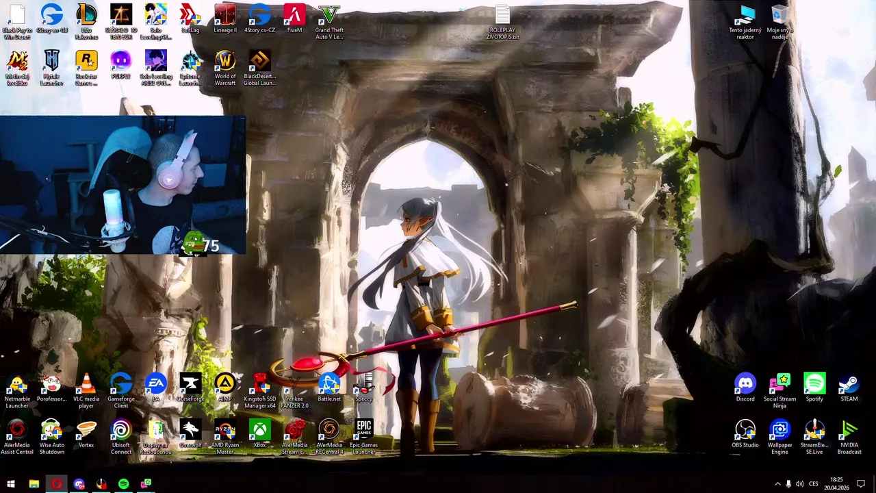Open Kingston SSD Manager x64
Image resolution: width=876 pixels, height=493 pixels.
coord(260,390)
